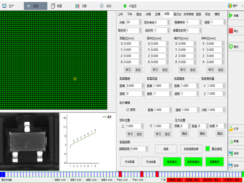Screen dimensions: 244x183
Task: Switch to the 晶元台 tab
Action: pyautogui.click(x=178, y=14)
